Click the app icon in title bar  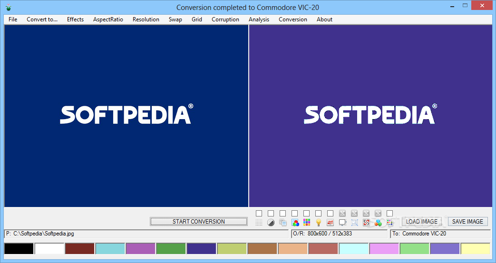point(8,7)
